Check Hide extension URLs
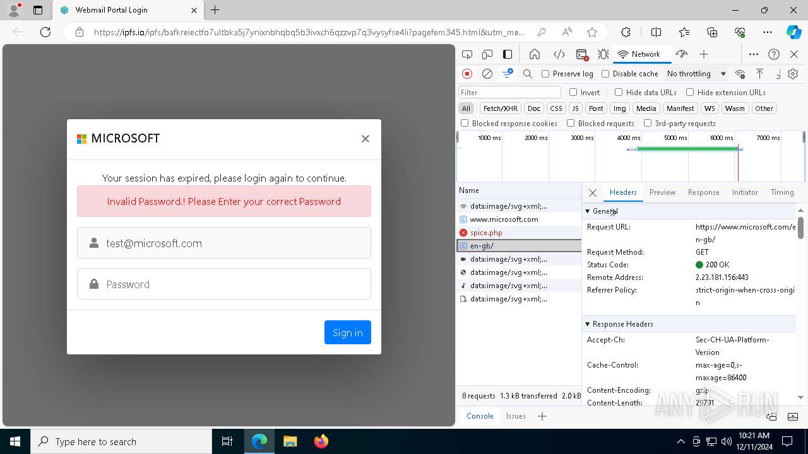 (x=690, y=92)
